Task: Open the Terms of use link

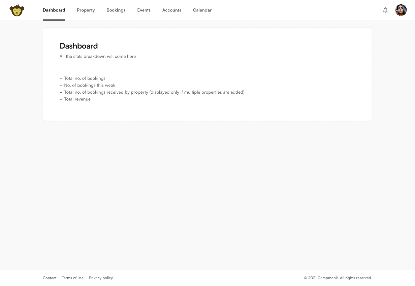Action: click(x=72, y=278)
